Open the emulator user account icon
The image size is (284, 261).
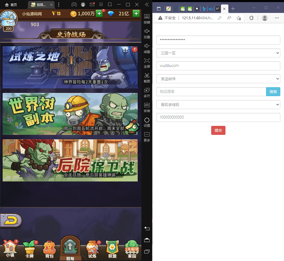point(83,4)
